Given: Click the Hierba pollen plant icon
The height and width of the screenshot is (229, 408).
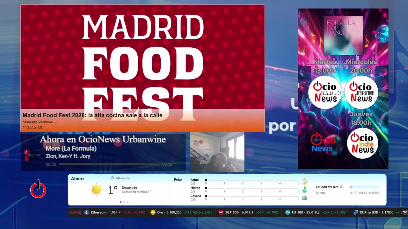Looking at the screenshot, I should click(304, 190).
